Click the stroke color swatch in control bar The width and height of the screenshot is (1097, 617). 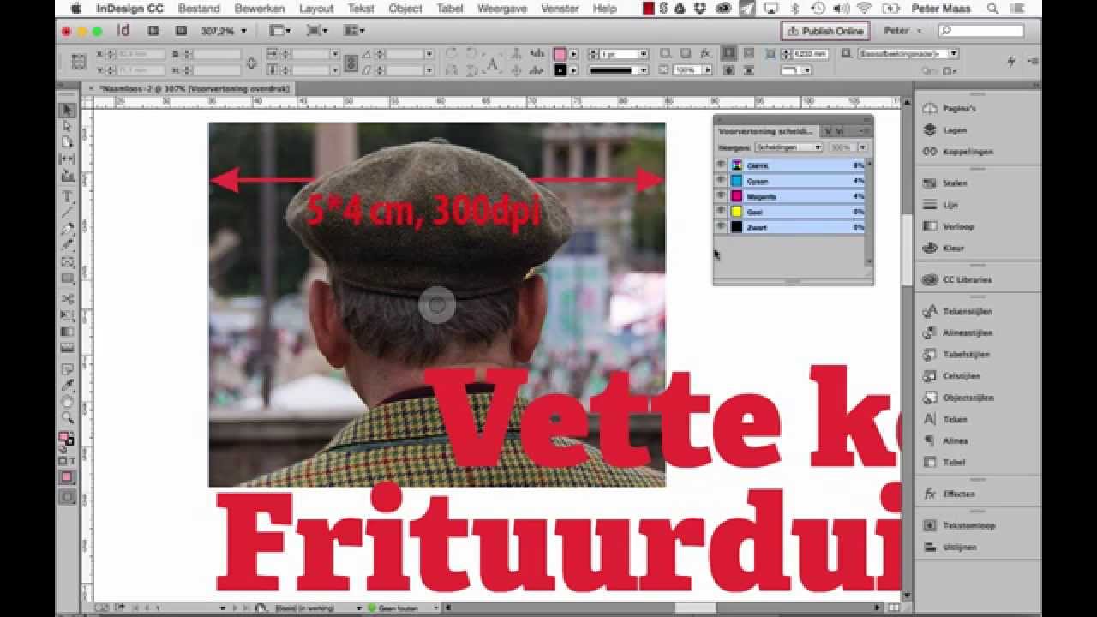pos(560,70)
